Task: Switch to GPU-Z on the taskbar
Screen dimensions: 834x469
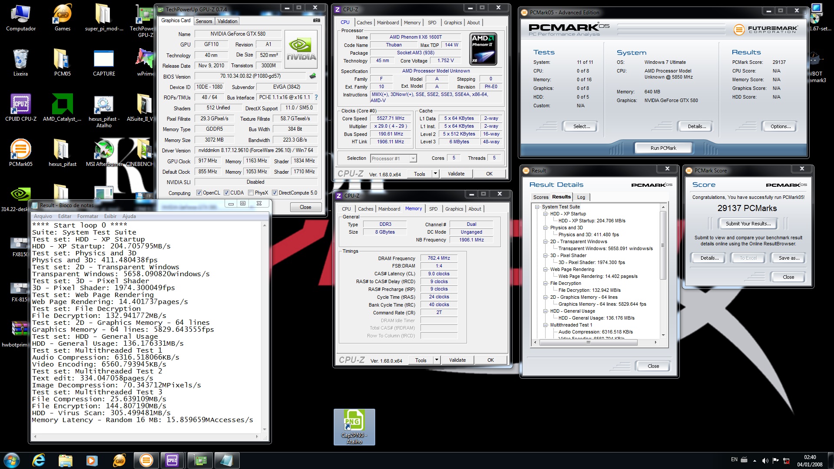Action: click(x=199, y=460)
